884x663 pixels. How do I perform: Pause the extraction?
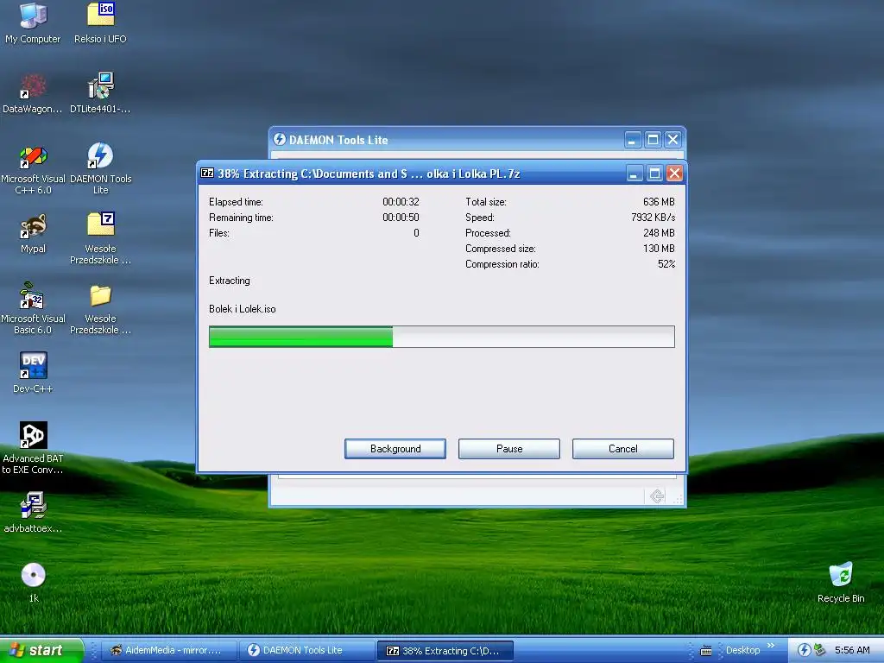509,449
